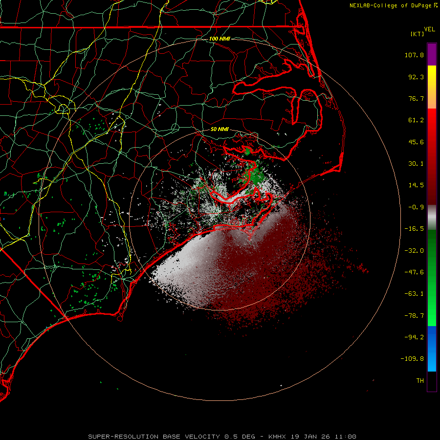Image resolution: width=440 pixels, height=440 pixels.
Task: Click the TH legend label
Action: pos(420,381)
